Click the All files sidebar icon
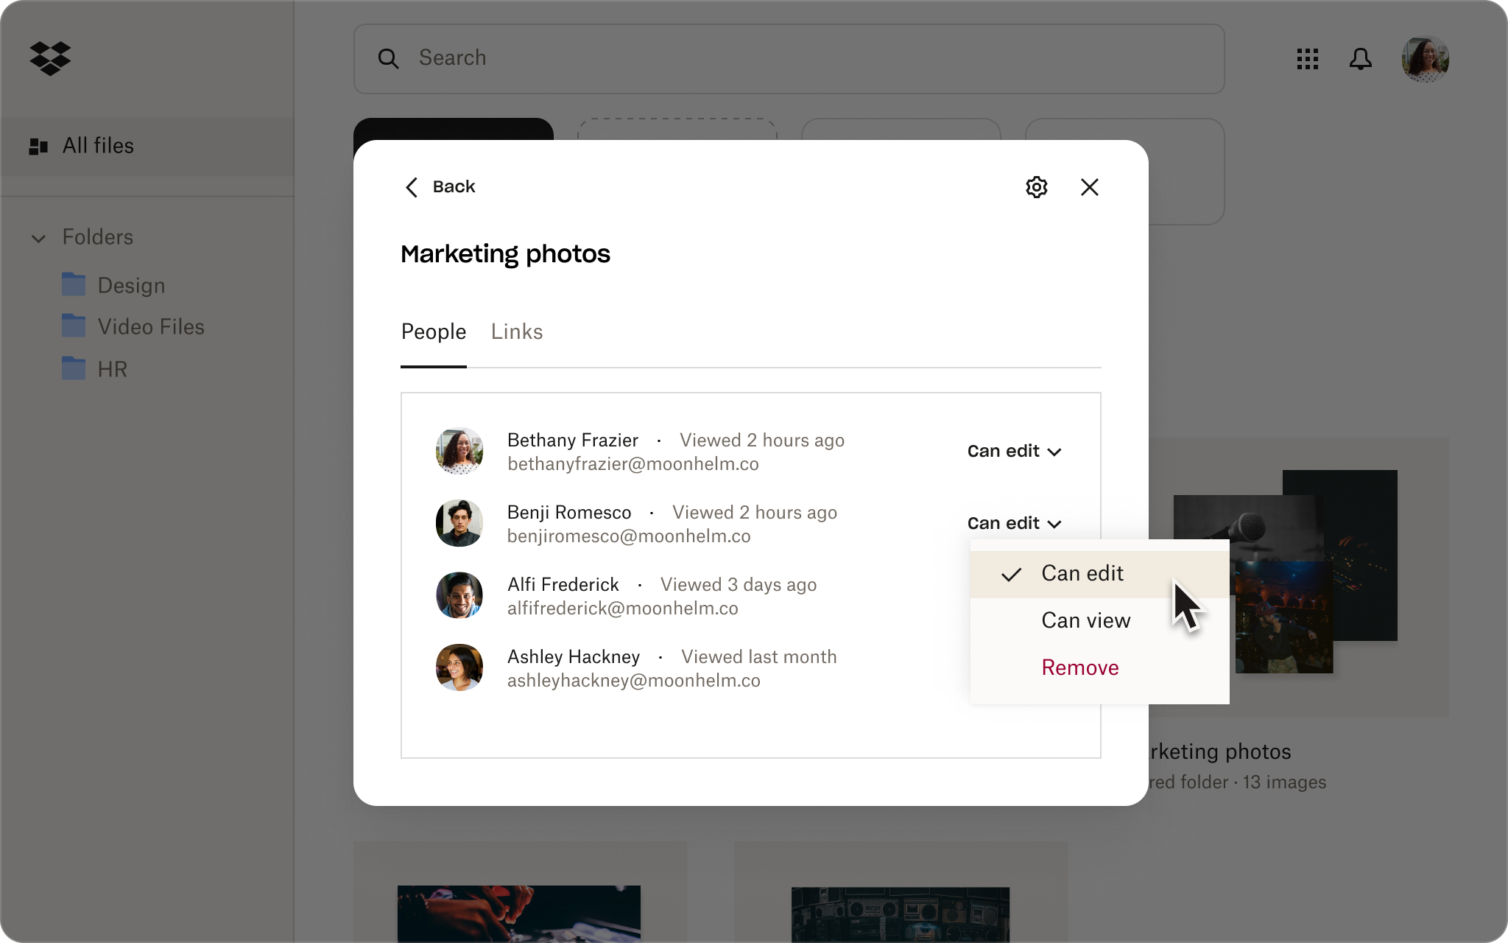 tap(37, 146)
